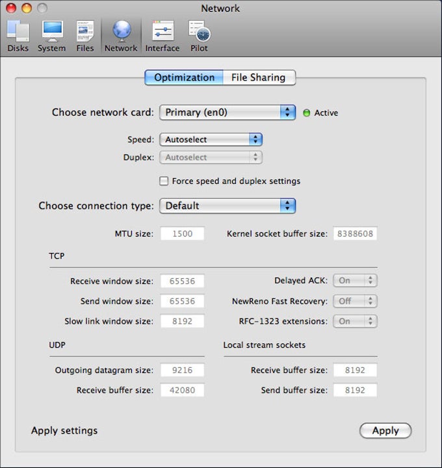Open the RFC-1323 extensions dropdown
Image resolution: width=442 pixels, height=468 pixels.
pos(355,321)
